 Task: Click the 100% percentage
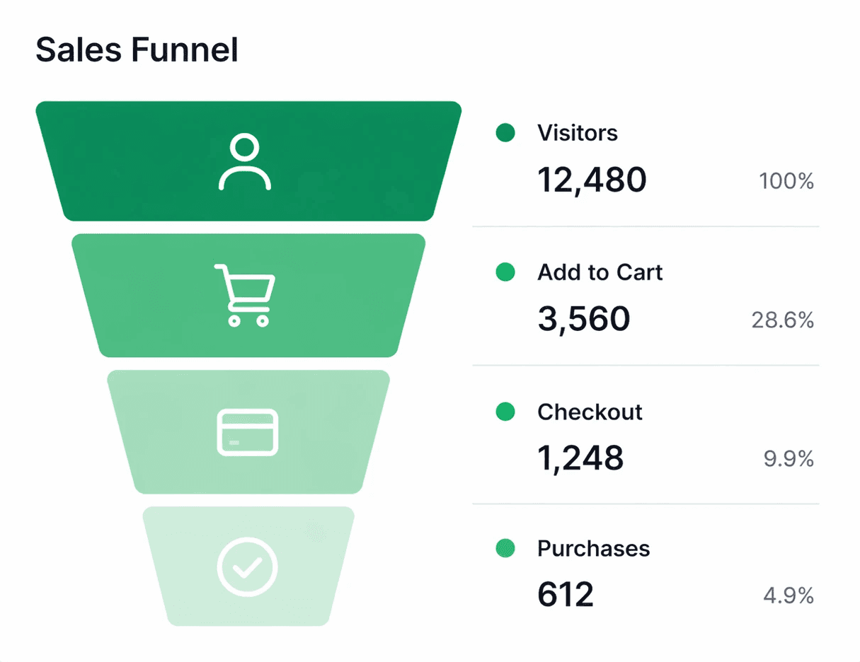click(x=786, y=182)
